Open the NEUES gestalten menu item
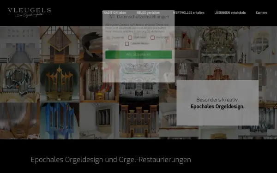This screenshot has height=173, width=277. tap(148, 13)
